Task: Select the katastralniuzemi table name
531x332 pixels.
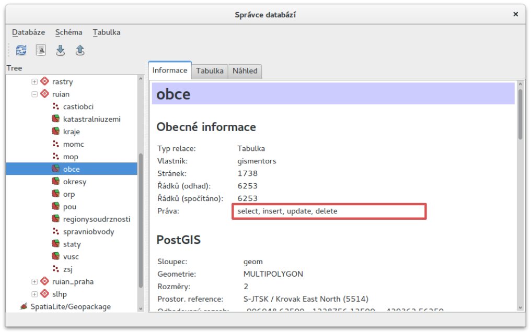Action: (x=92, y=119)
